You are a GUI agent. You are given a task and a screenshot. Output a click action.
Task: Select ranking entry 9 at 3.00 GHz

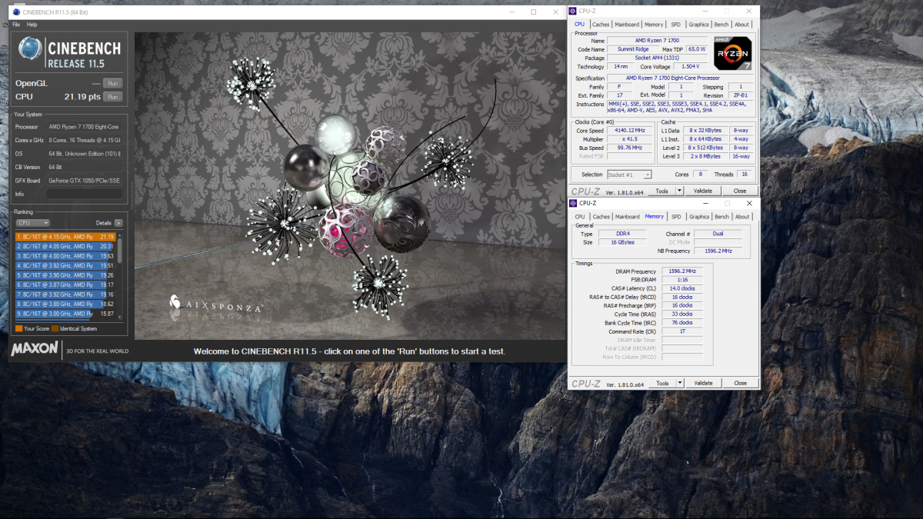[x=65, y=314]
